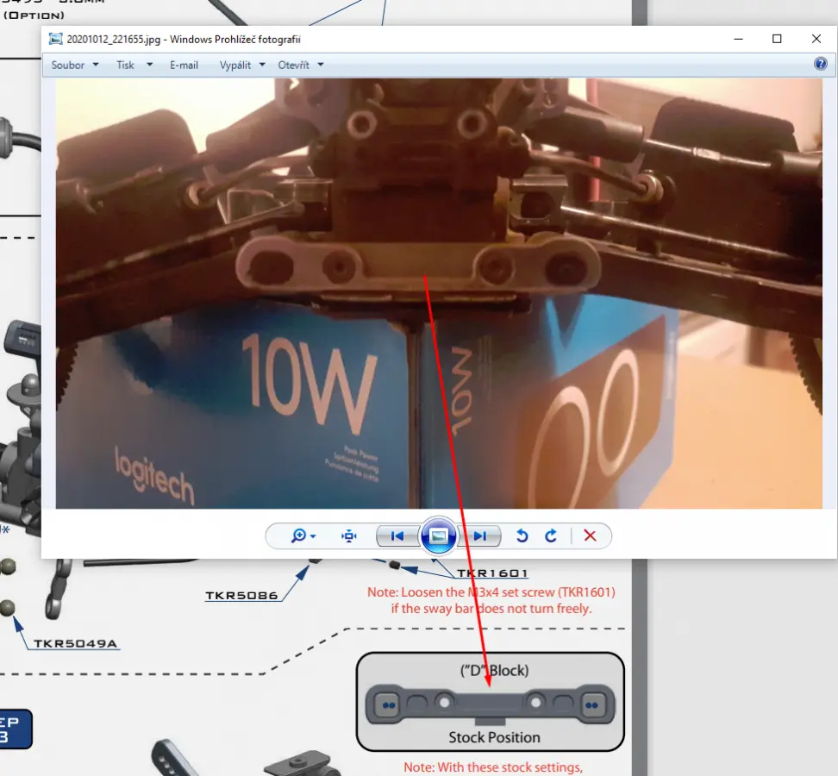Viewport: 838px width, 776px height.
Task: Click the displayed photo 20201012_221655.jpg
Action: point(439,293)
